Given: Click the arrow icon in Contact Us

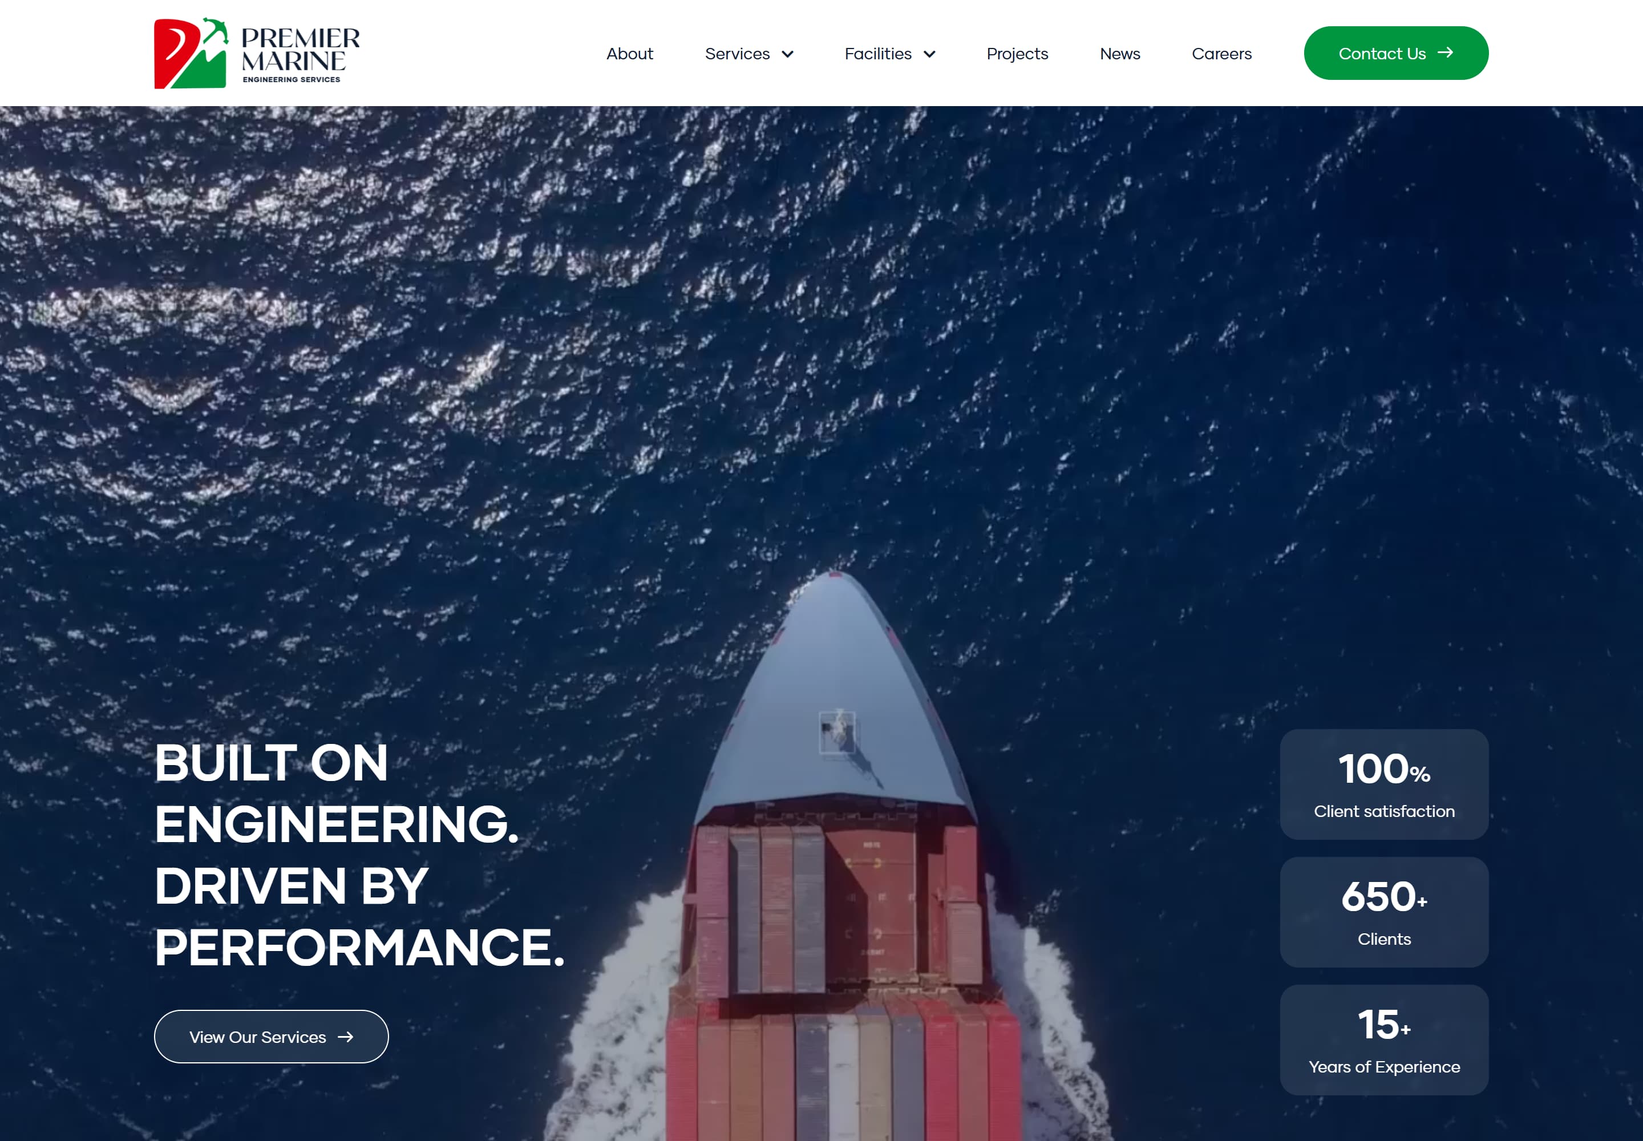Looking at the screenshot, I should tap(1445, 52).
